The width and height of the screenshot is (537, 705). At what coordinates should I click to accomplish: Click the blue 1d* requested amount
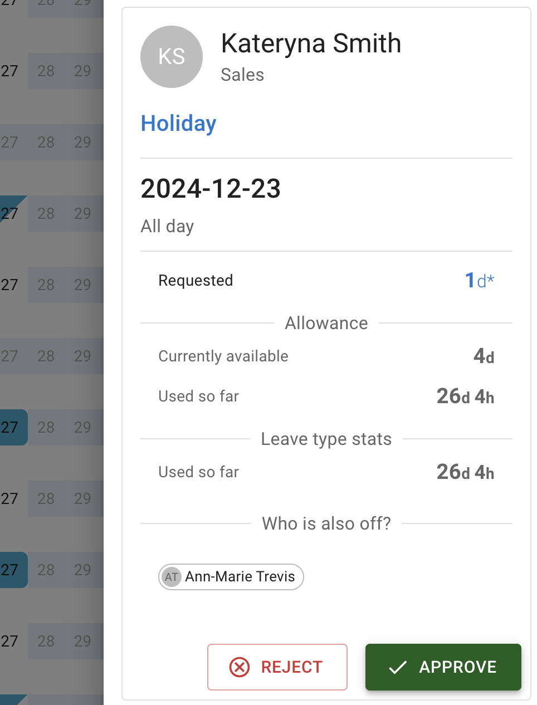point(479,281)
